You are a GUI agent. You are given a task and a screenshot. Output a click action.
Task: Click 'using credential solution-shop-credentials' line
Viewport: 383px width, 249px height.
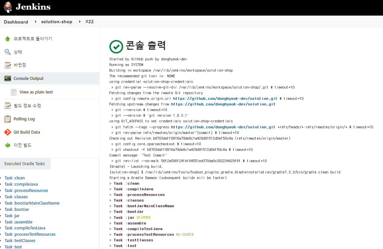point(151,82)
